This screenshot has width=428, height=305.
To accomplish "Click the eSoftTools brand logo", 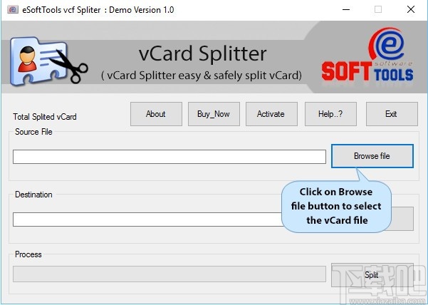I will tap(367, 55).
